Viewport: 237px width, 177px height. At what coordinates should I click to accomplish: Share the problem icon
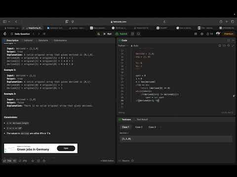pyautogui.click(x=39, y=161)
